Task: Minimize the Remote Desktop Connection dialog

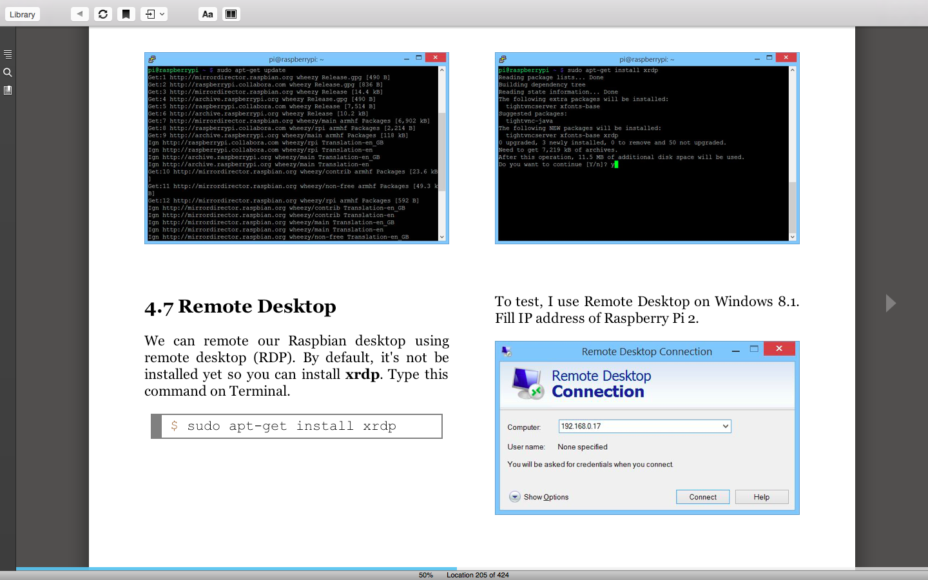Action: pyautogui.click(x=735, y=351)
